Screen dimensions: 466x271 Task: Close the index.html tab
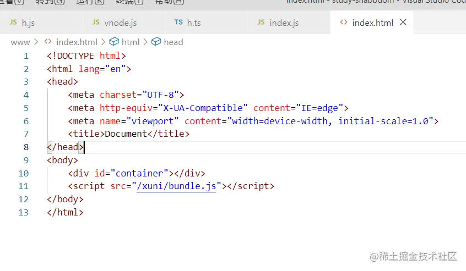click(403, 22)
